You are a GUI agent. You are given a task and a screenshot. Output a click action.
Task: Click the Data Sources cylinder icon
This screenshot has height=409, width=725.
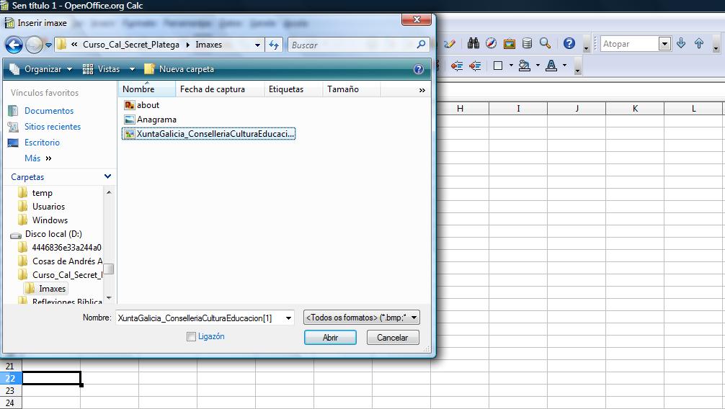pos(528,44)
